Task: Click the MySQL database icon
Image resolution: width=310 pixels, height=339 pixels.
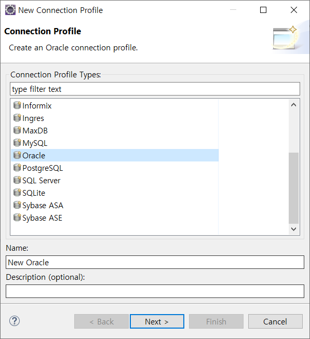Action: pyautogui.click(x=17, y=143)
